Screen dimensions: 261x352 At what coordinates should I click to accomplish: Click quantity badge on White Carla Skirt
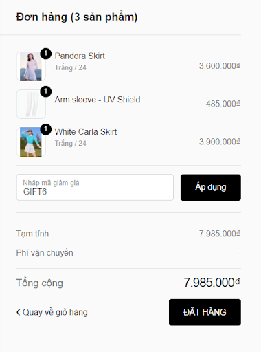tap(46, 129)
